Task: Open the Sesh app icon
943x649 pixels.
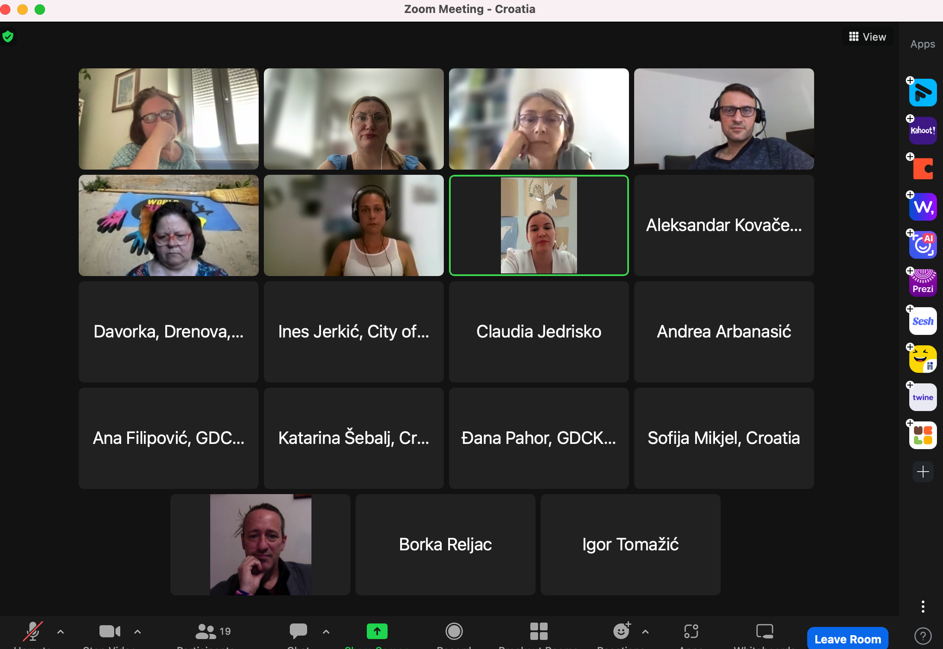Action: (x=923, y=321)
